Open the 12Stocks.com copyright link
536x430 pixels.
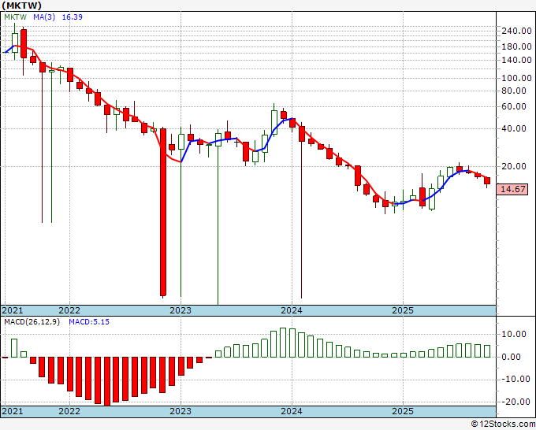pyautogui.click(x=503, y=424)
